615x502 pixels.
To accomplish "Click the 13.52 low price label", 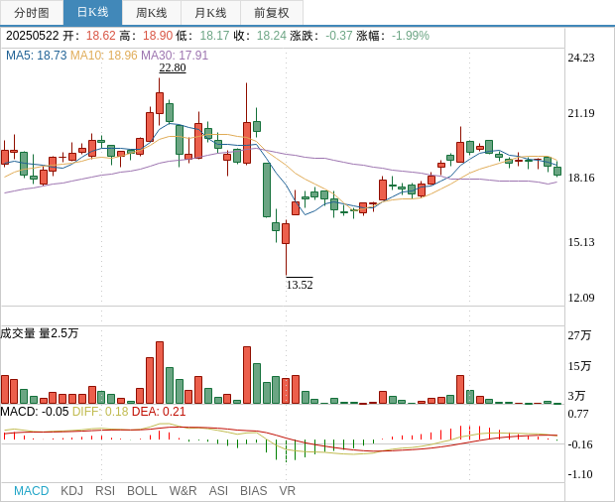I will tap(300, 285).
